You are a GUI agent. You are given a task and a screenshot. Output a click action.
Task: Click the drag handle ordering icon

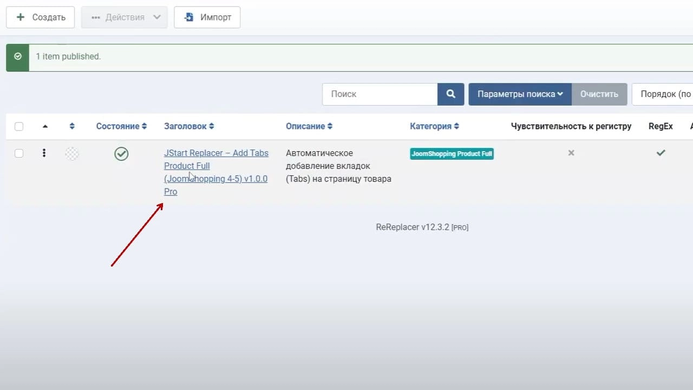click(72, 153)
